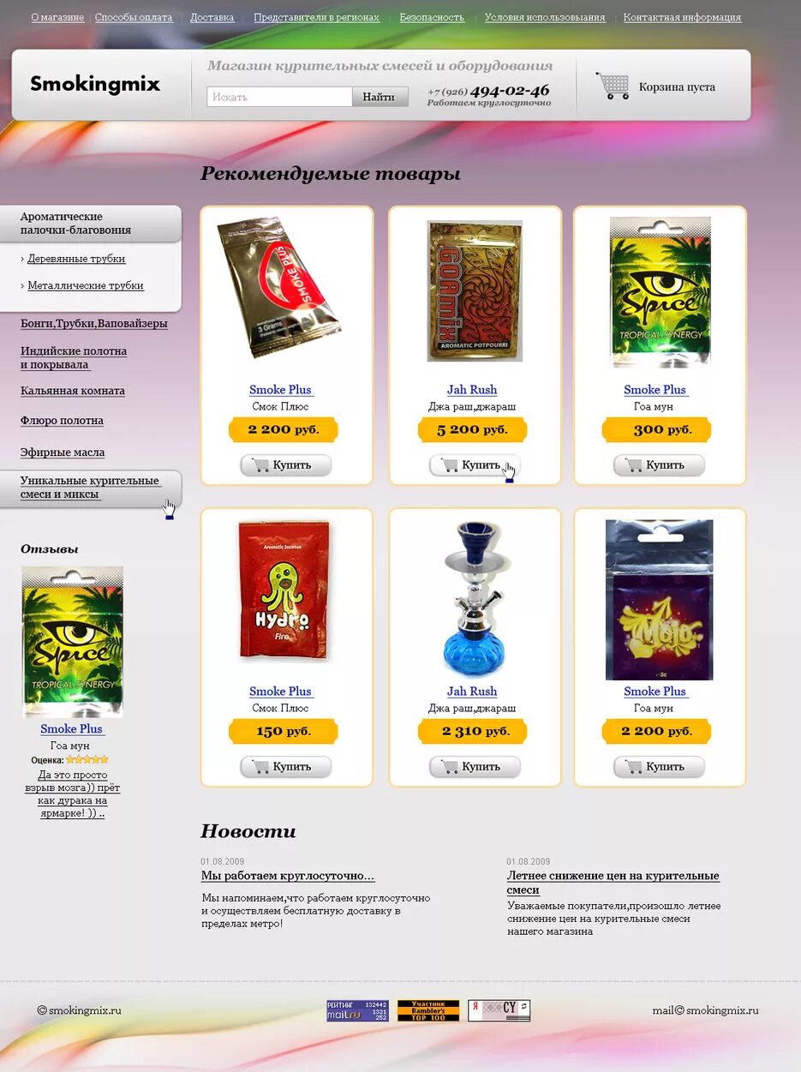The height and width of the screenshot is (1072, 801).
Task: Open the Доставка top menu item
Action: pos(212,17)
